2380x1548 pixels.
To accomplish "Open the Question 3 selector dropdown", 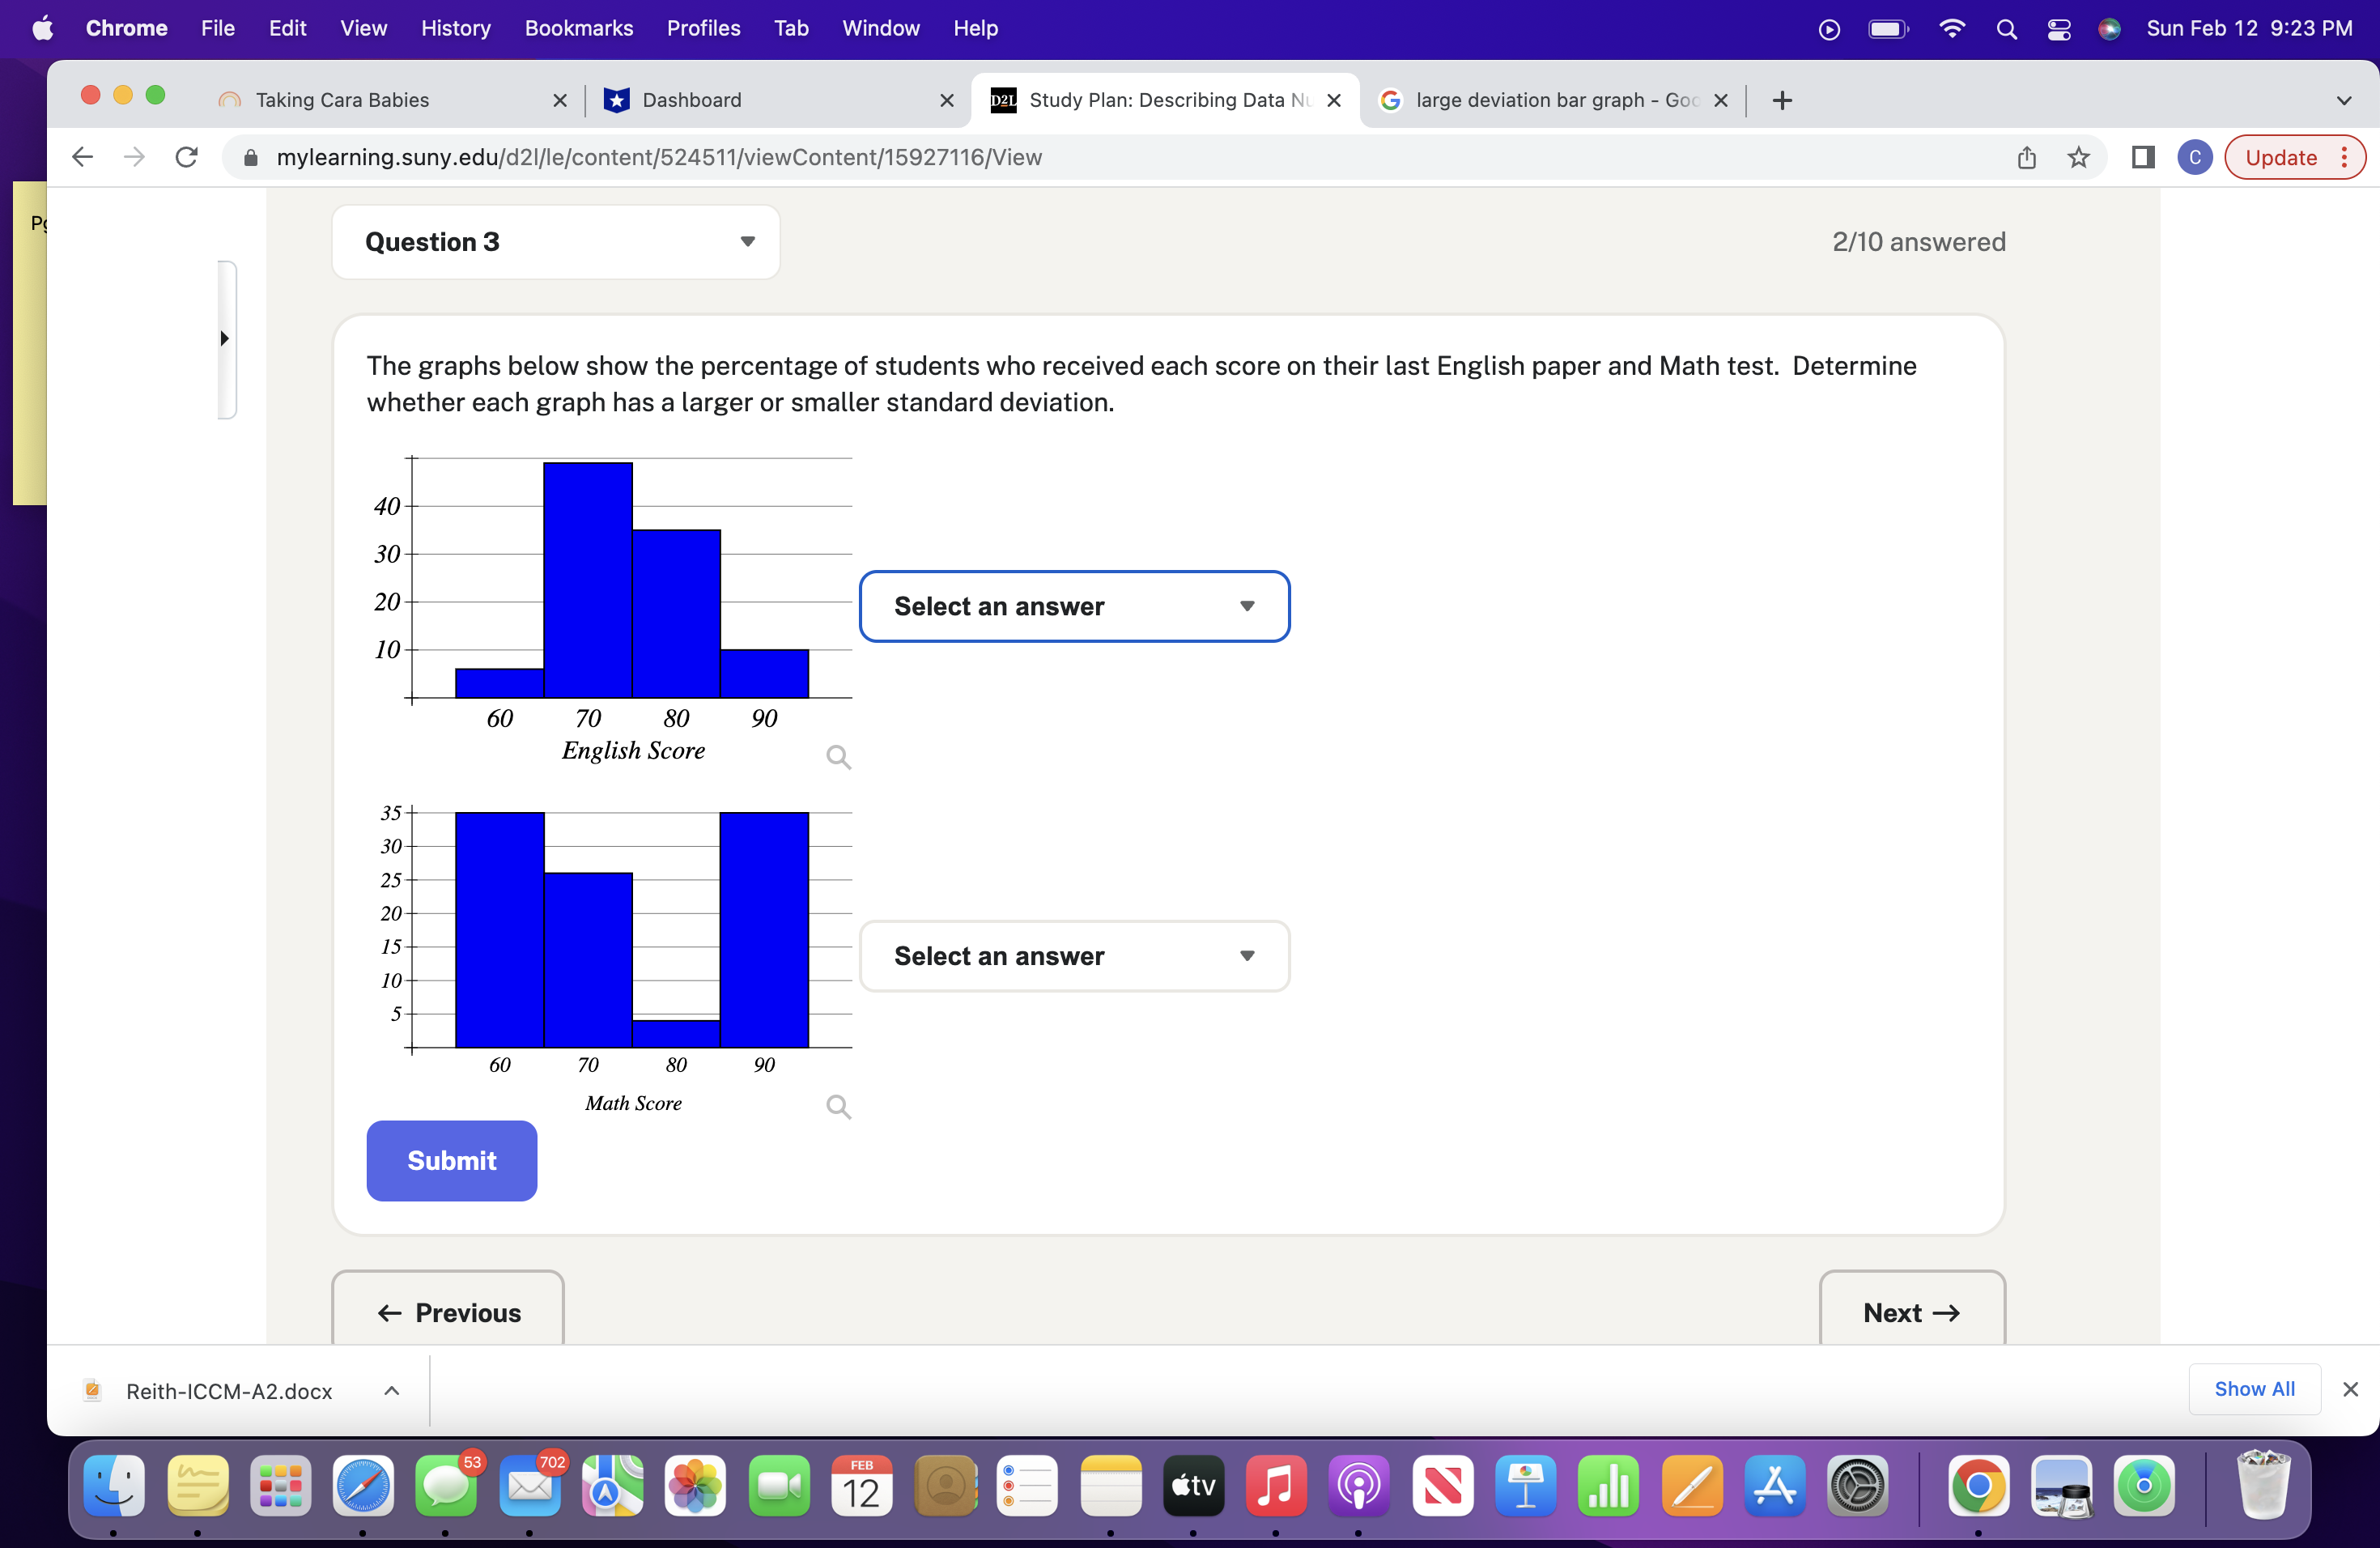I will pos(556,242).
